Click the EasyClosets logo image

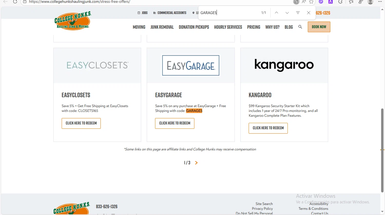[97, 65]
